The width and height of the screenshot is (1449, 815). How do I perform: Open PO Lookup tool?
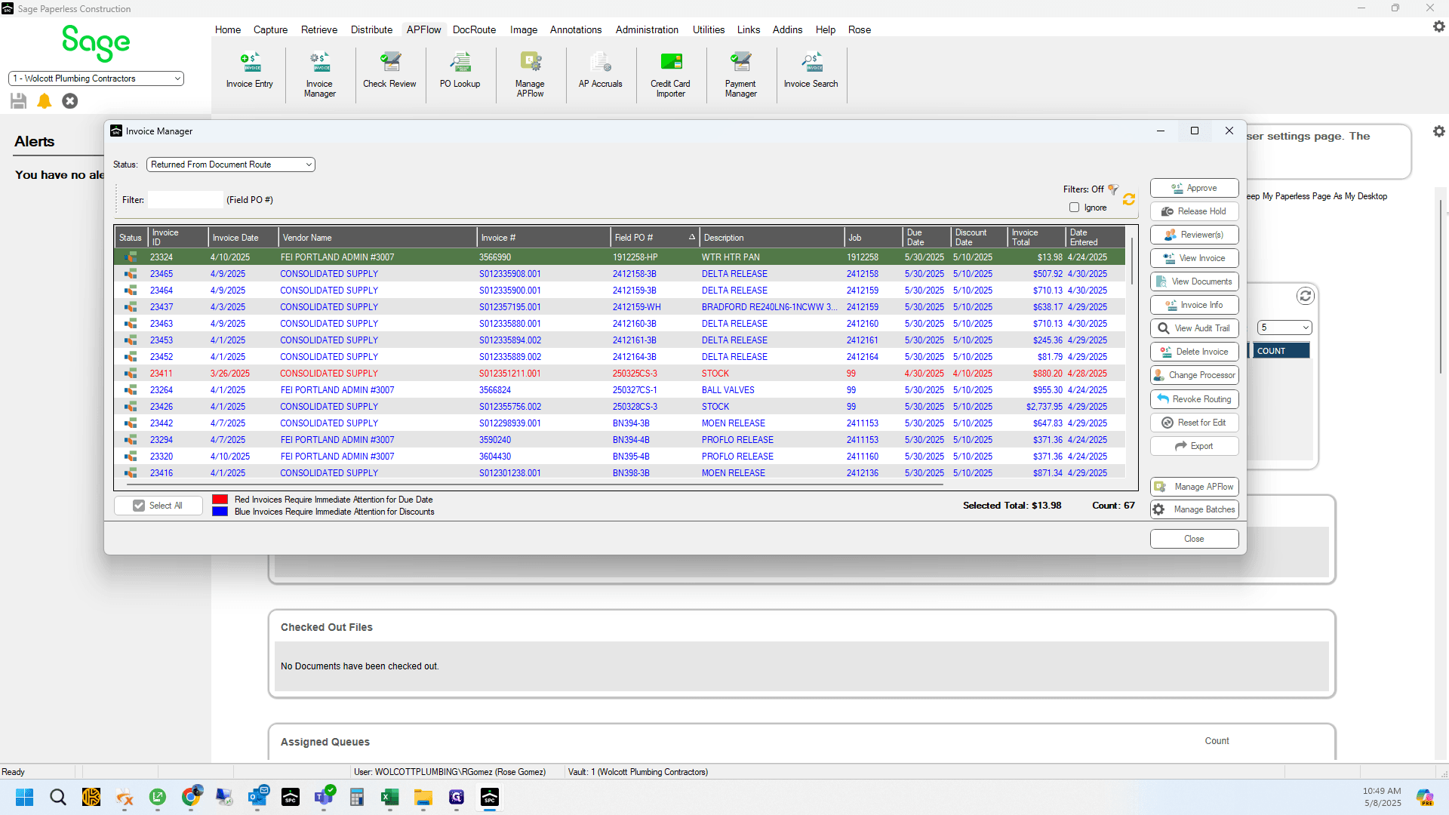(460, 72)
